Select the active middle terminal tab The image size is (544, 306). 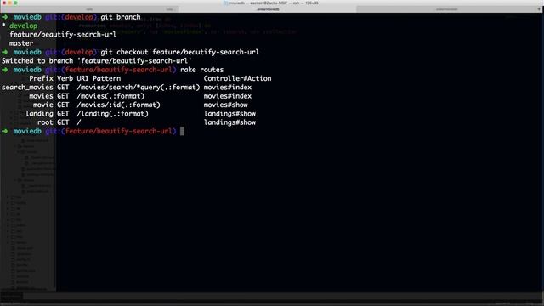(x=268, y=9)
